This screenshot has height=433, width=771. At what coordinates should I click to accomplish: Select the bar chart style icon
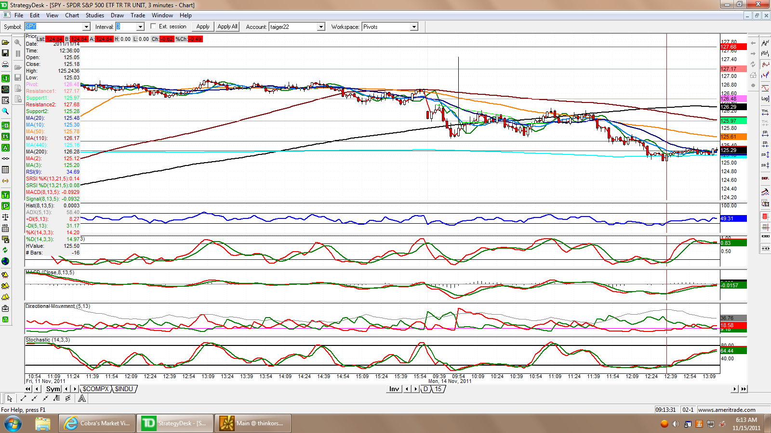click(765, 53)
